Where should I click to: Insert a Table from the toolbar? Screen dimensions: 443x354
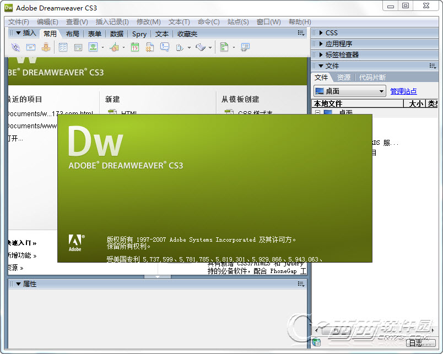click(x=63, y=47)
